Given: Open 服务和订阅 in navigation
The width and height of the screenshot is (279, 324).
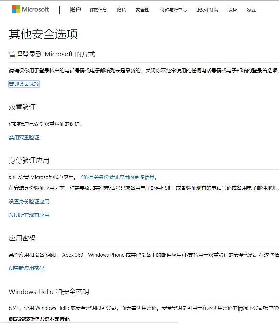Looking at the screenshot, I should pos(207,10).
